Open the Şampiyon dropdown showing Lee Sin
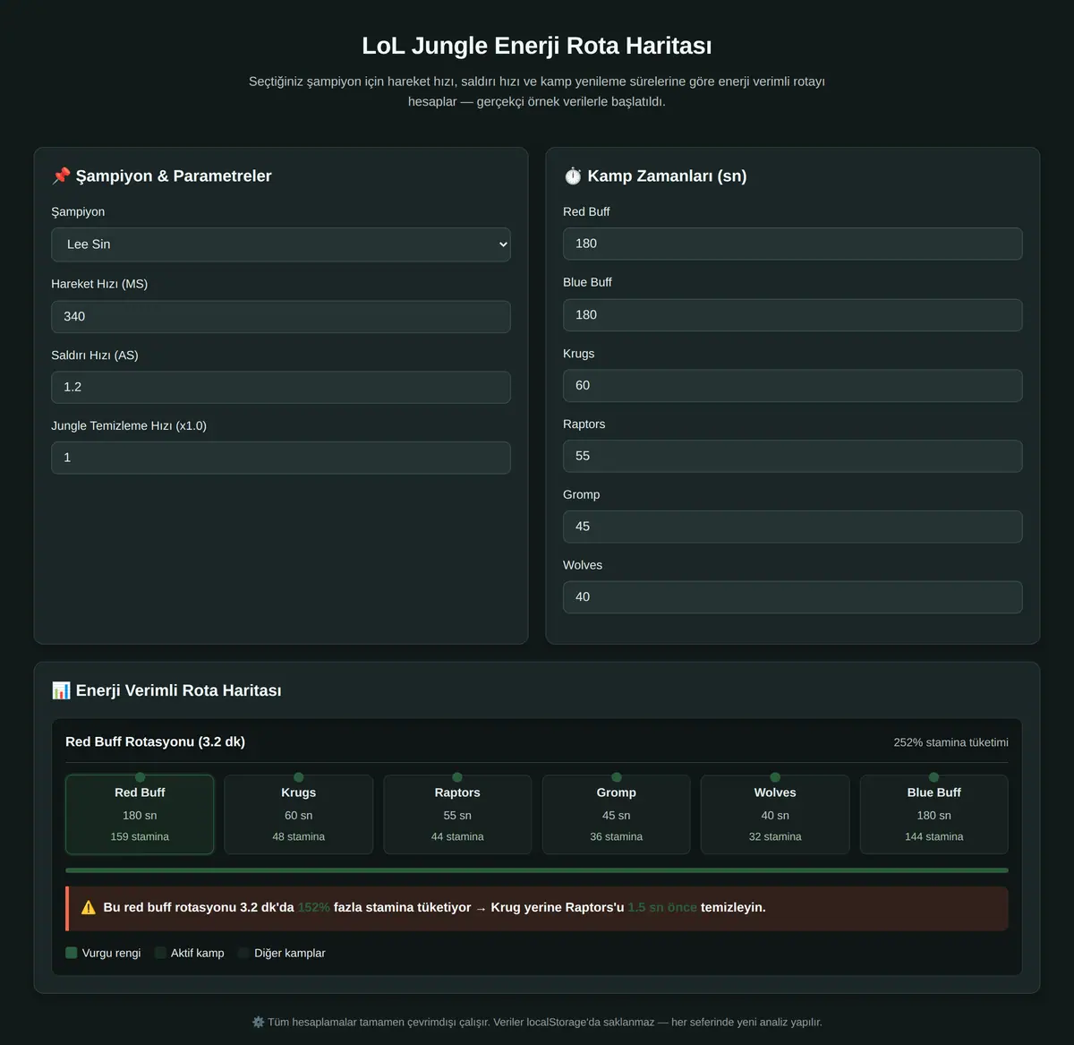The width and height of the screenshot is (1074, 1045). tap(281, 244)
